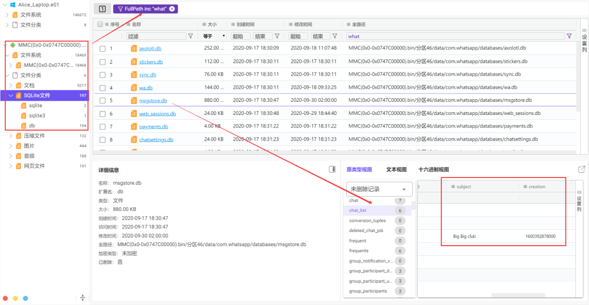Pop out the preview panel with arrow icon

coord(581,169)
